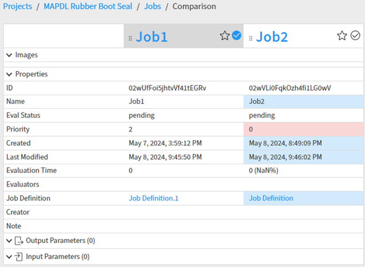
Task: Open MAPDL Rubber Boot Seal breadcrumb
Action: [x=88, y=7]
